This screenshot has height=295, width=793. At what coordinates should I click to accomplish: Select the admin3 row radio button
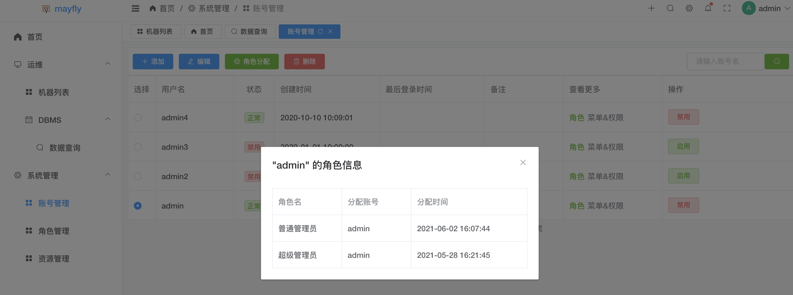pyautogui.click(x=138, y=147)
